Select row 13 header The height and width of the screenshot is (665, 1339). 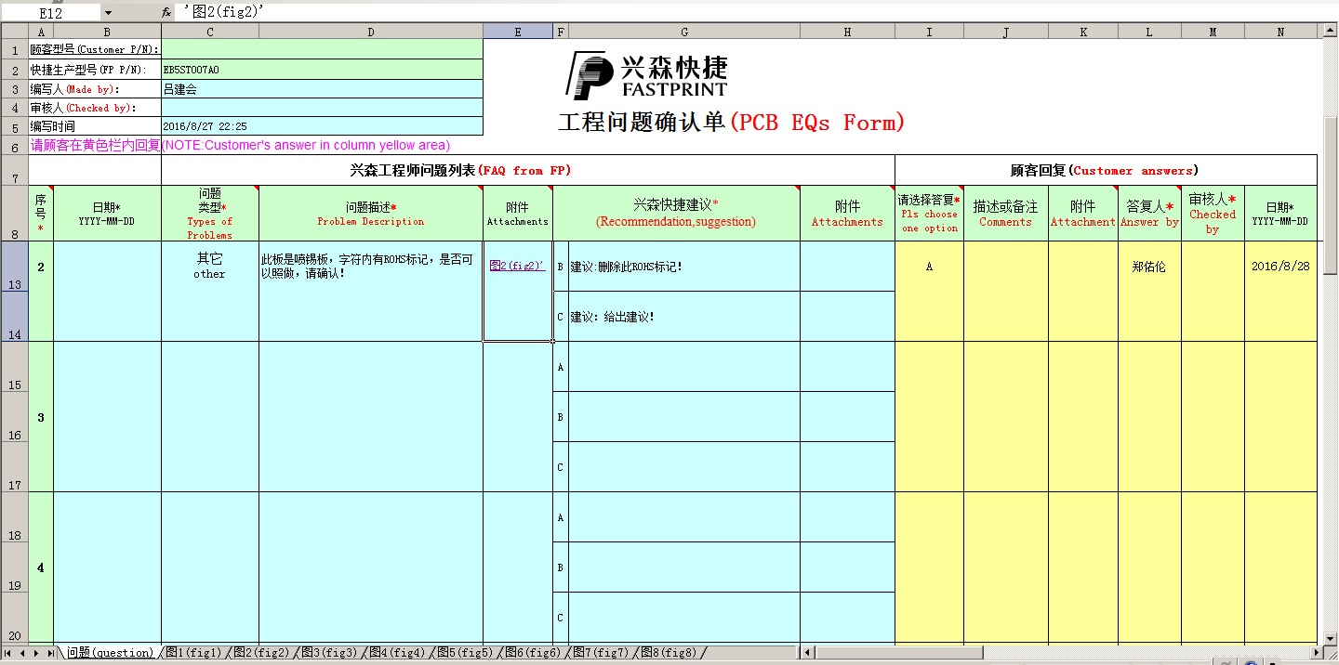coord(14,267)
